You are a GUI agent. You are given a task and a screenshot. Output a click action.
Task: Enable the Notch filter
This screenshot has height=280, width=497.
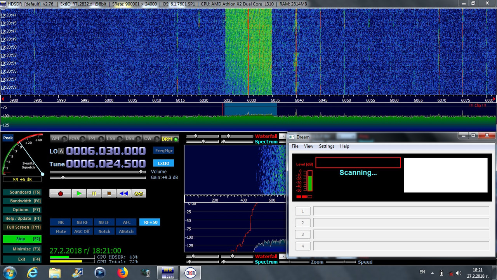tap(104, 231)
